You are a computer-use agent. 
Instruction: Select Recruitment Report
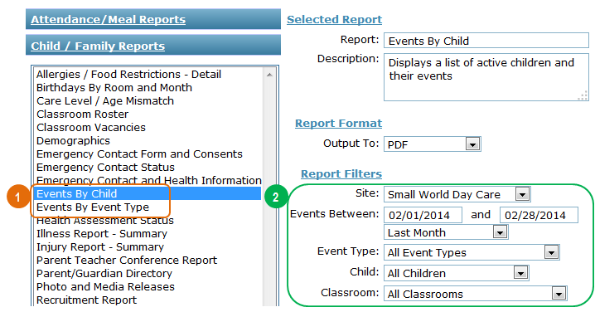point(86,300)
